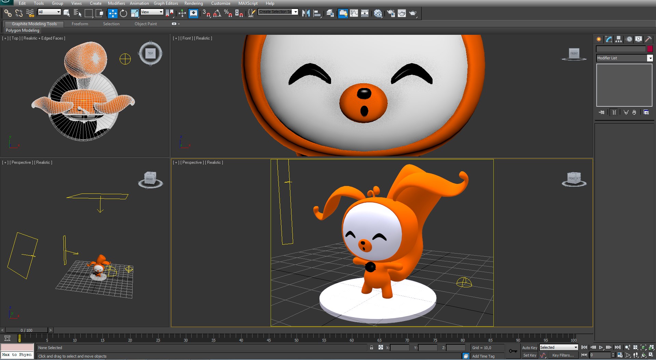Render the scene with the teapot Render Production icon

[x=413, y=13]
